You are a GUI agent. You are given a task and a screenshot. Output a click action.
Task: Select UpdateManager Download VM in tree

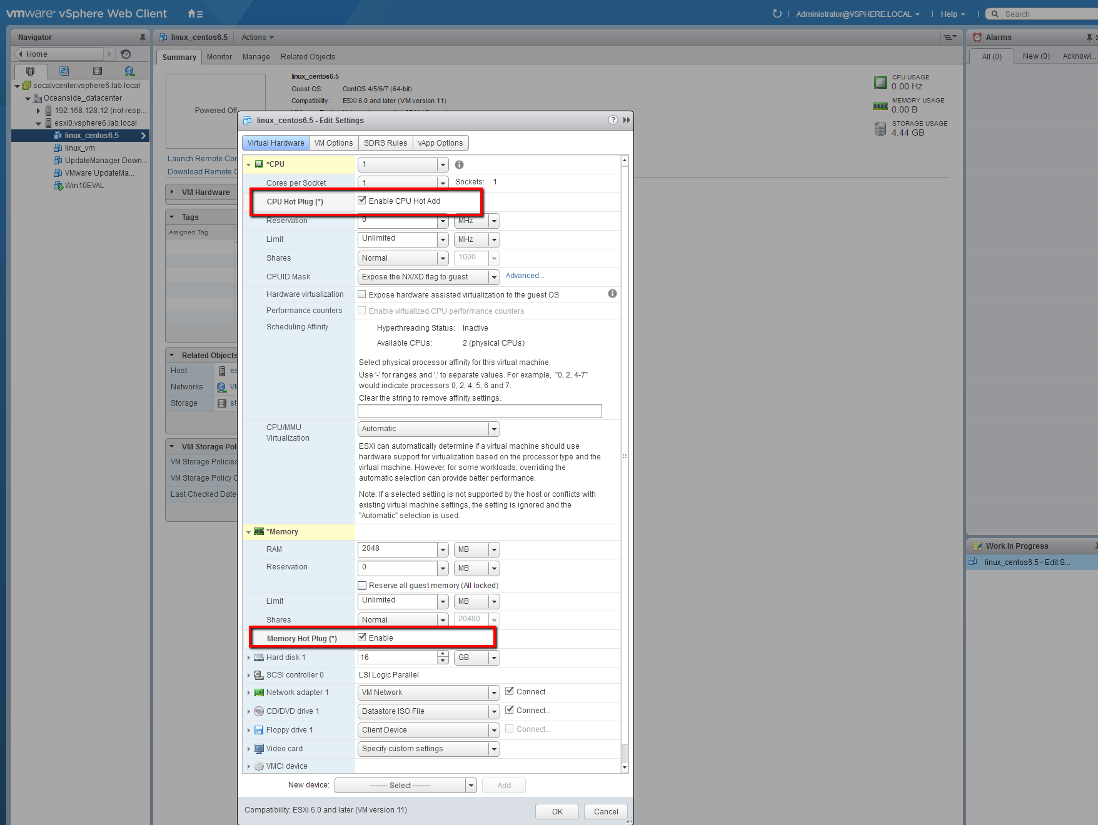pos(106,161)
